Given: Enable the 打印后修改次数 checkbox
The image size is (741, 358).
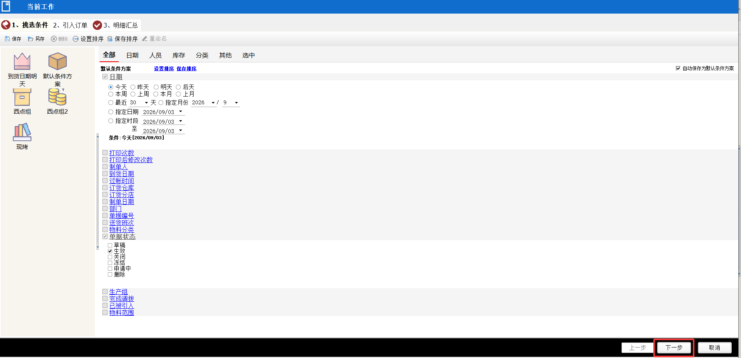Looking at the screenshot, I should [105, 159].
